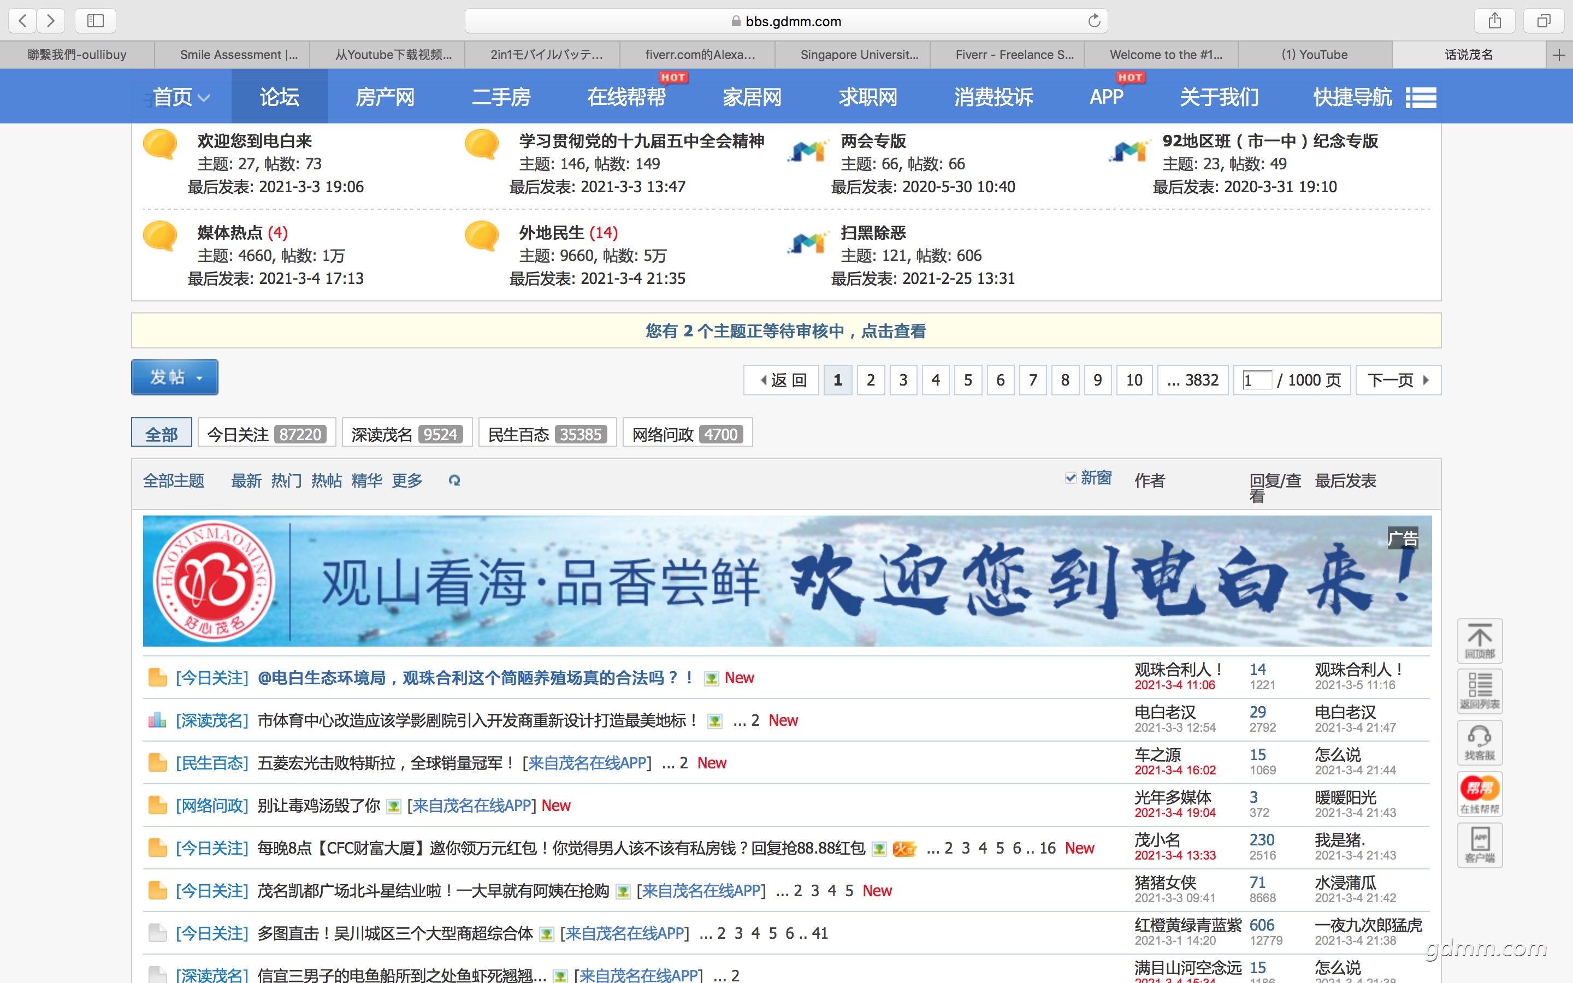Open the 发帖 post dropdown button

(175, 377)
